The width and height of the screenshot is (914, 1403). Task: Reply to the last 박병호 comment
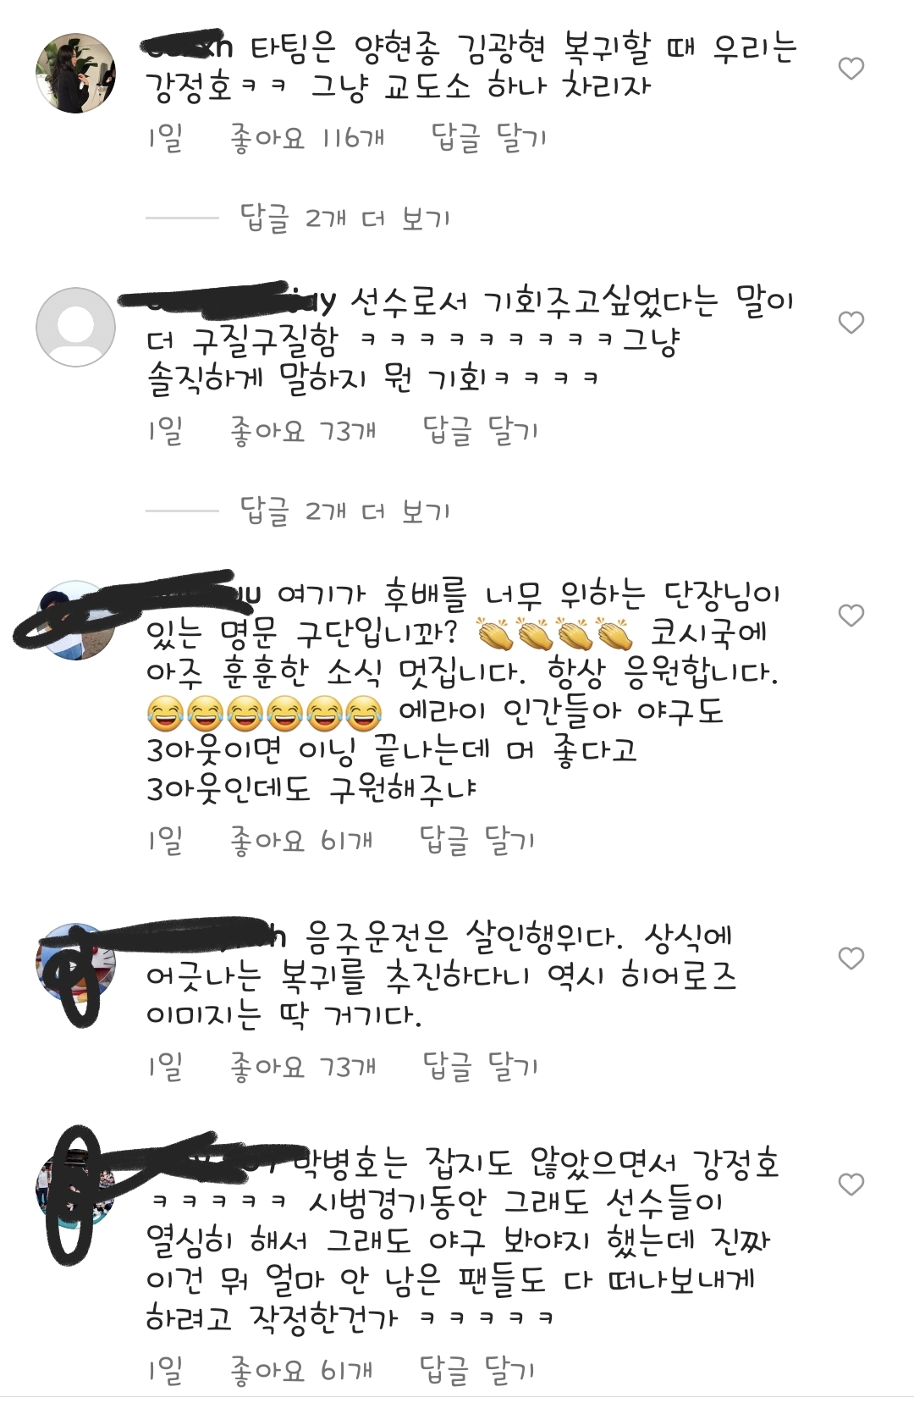click(477, 1369)
